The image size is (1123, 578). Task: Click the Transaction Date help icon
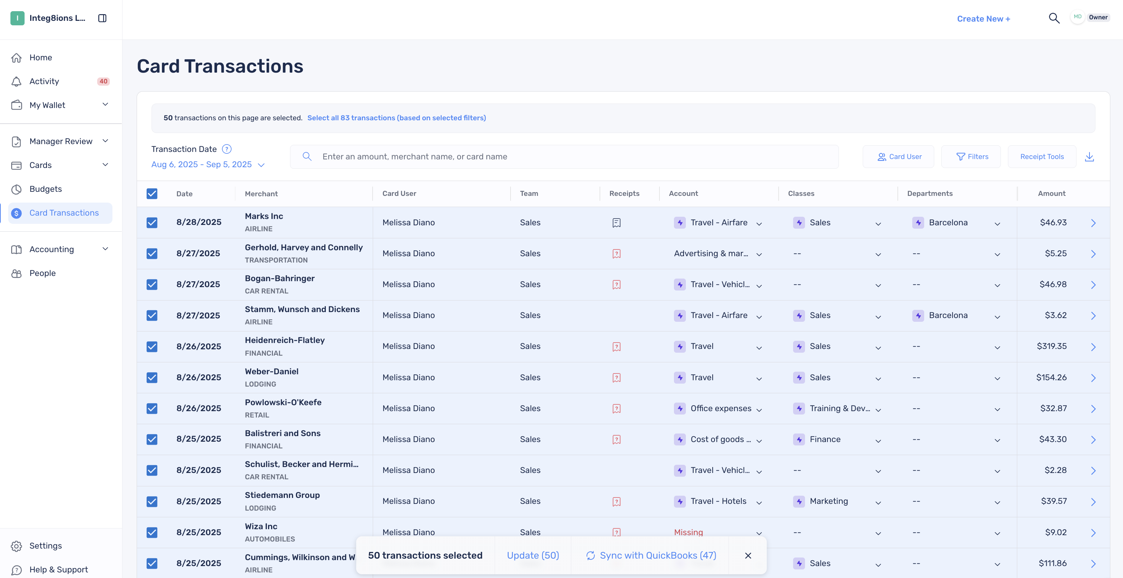click(227, 149)
